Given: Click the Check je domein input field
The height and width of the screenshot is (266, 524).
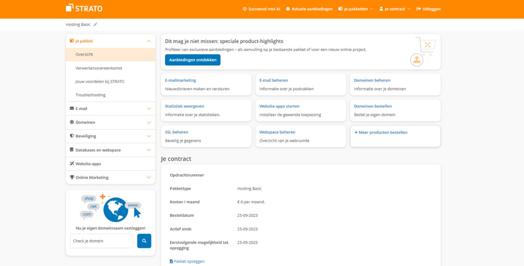Looking at the screenshot, I should pos(101,241).
